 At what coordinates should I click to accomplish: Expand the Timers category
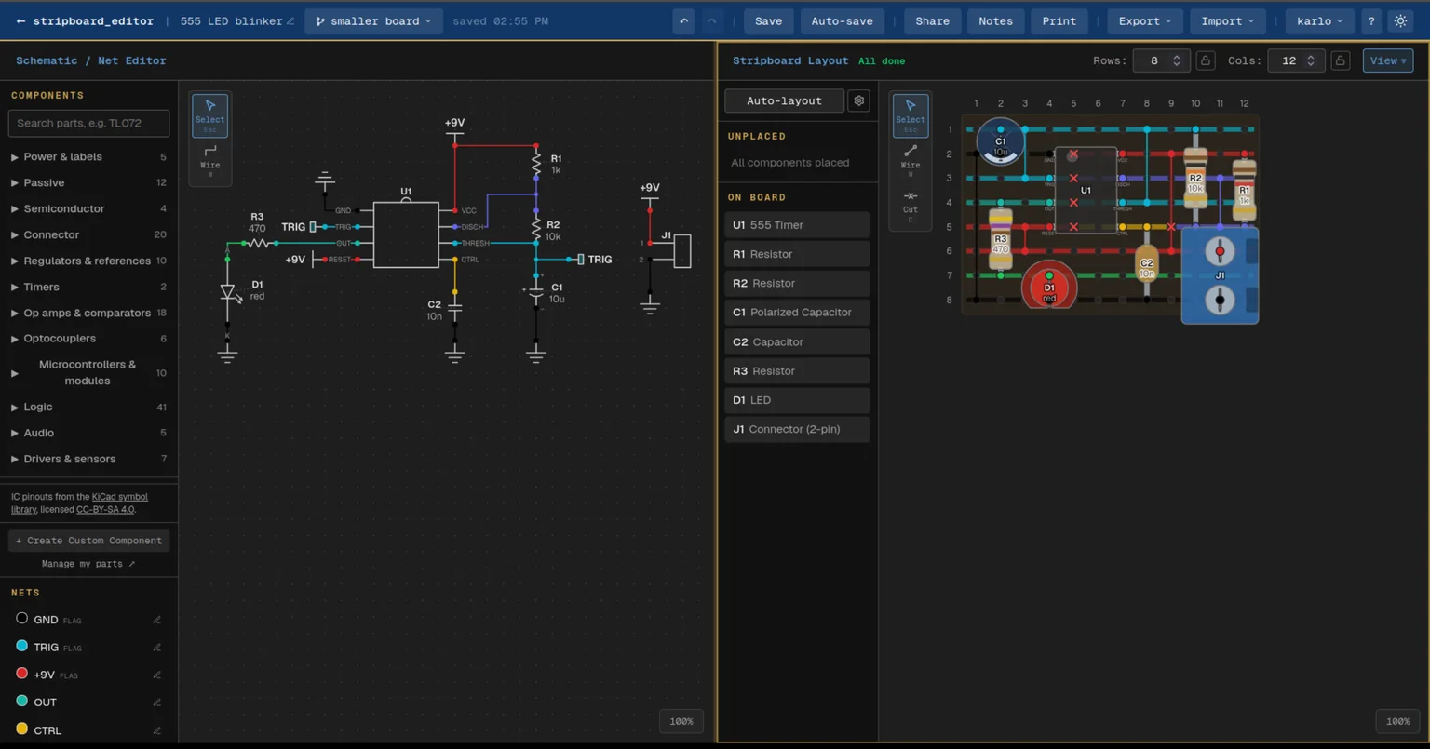click(x=88, y=287)
